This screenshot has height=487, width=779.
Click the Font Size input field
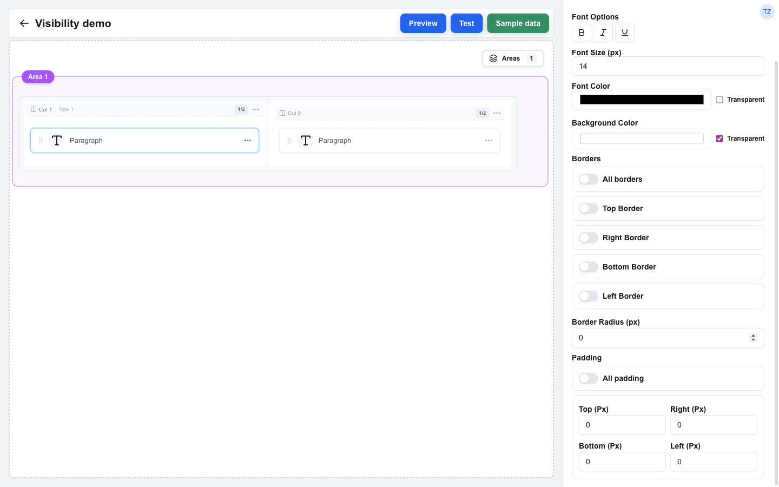click(x=668, y=66)
